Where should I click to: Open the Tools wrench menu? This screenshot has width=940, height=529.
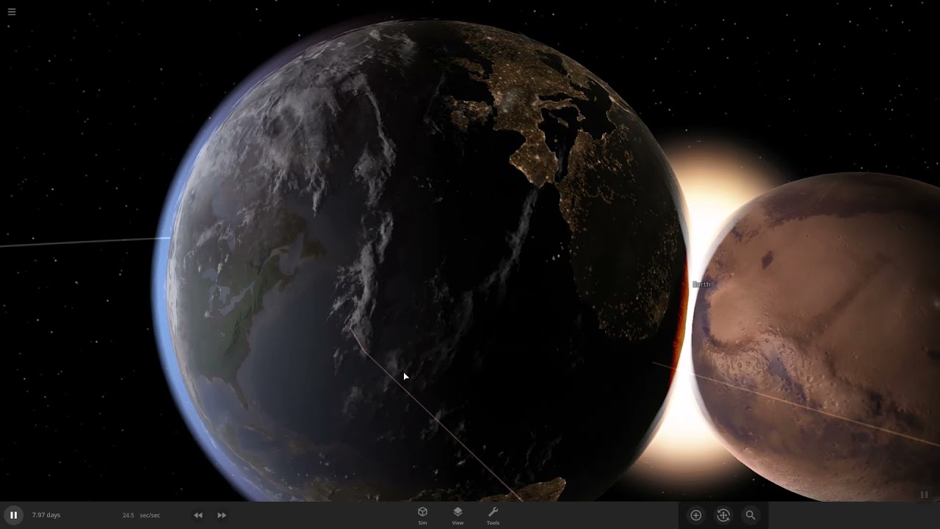tap(493, 515)
